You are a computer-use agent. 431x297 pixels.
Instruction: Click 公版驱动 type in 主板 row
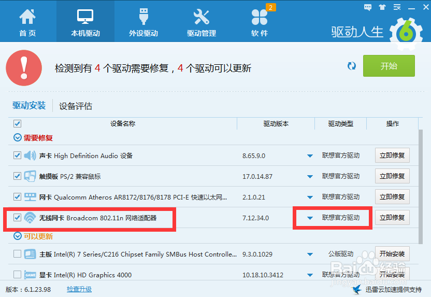coord(341,254)
